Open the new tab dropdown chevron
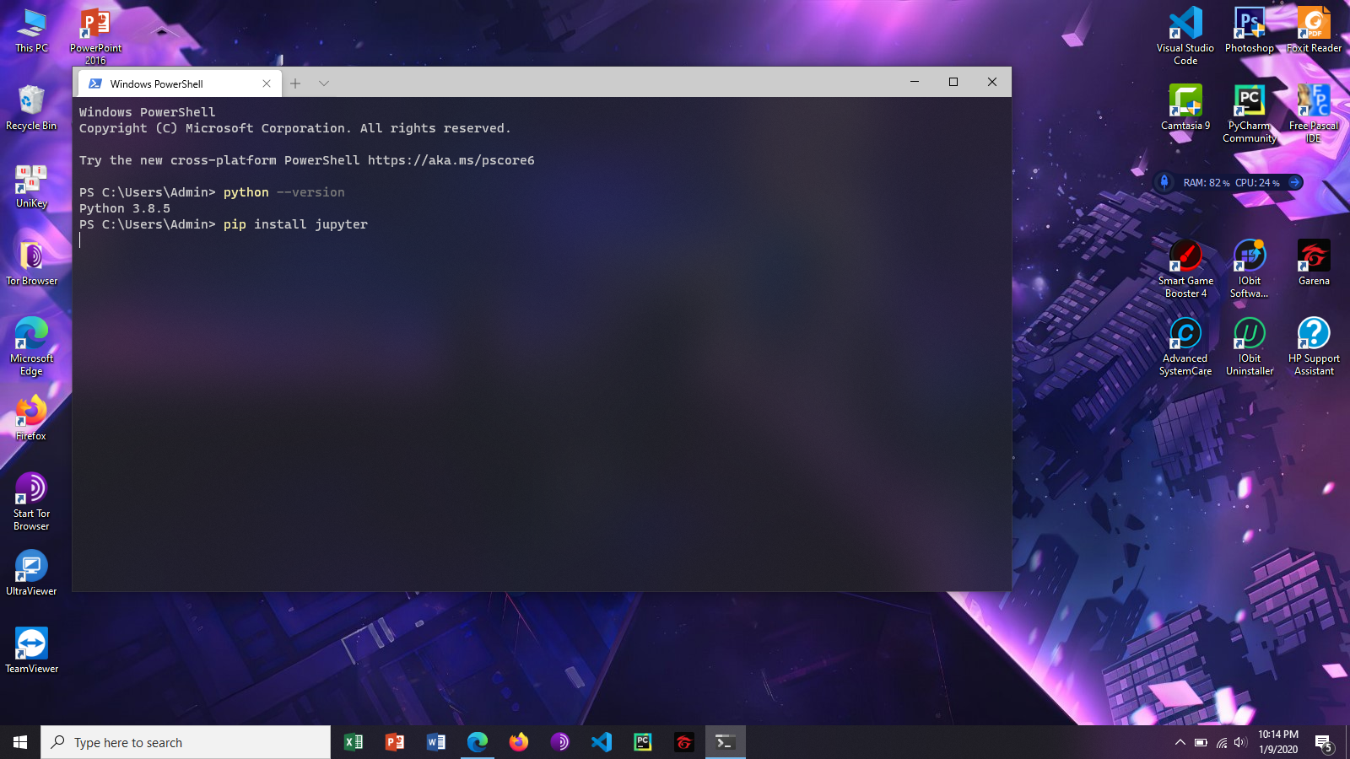Screen dimensions: 1350x759 (324, 83)
